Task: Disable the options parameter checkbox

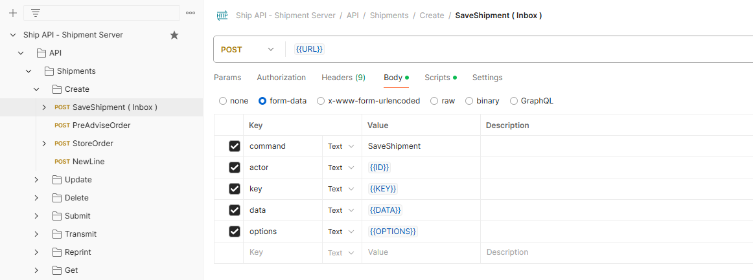Action: pyautogui.click(x=235, y=232)
